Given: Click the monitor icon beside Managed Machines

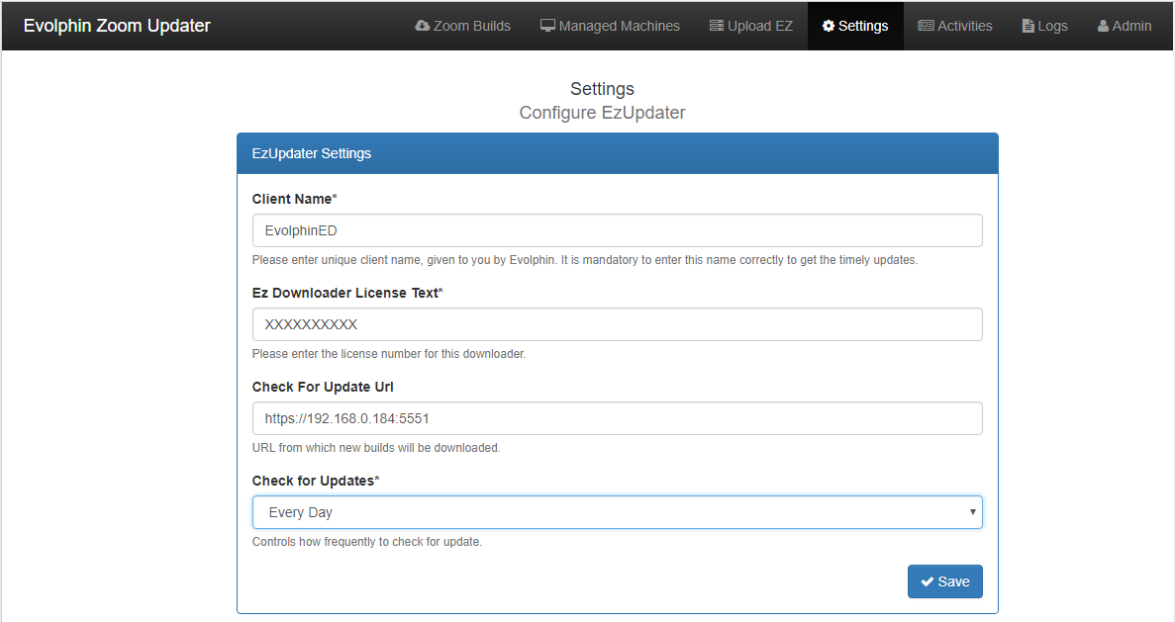Looking at the screenshot, I should (547, 26).
